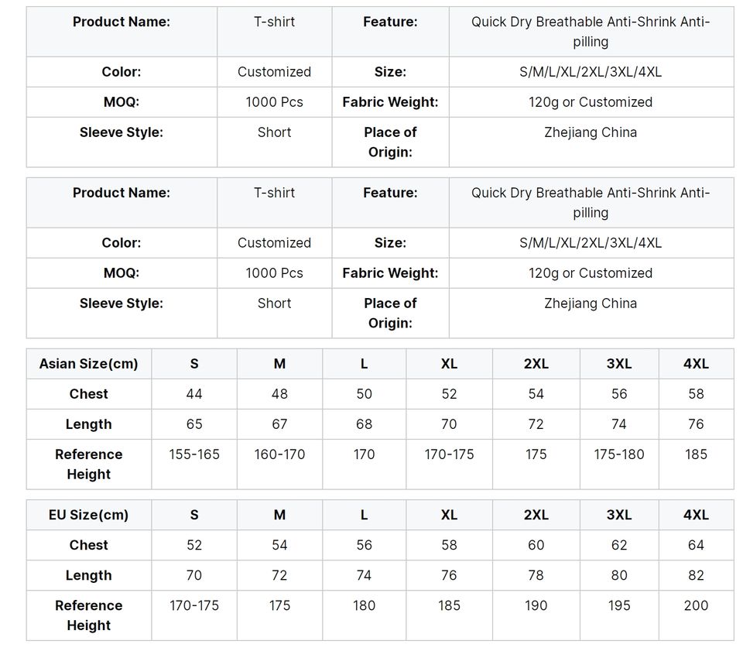This screenshot has height=658, width=743.
Task: Select Asian length value 67
Action: click(279, 424)
